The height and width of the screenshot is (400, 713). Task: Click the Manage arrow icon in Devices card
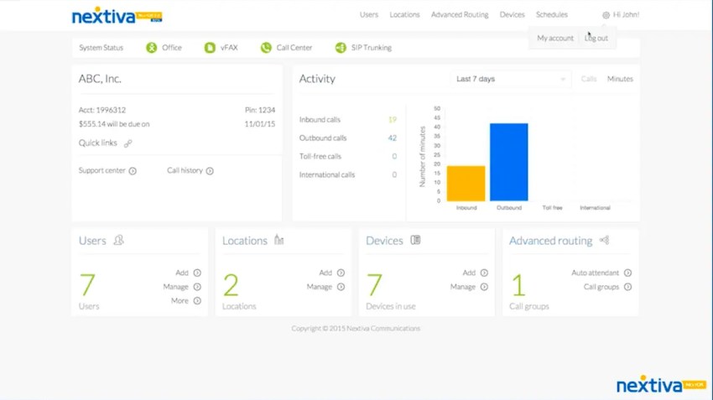pos(484,287)
